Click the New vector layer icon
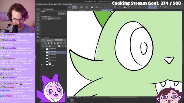Viewport: 184px width, 103px height. 47,46
